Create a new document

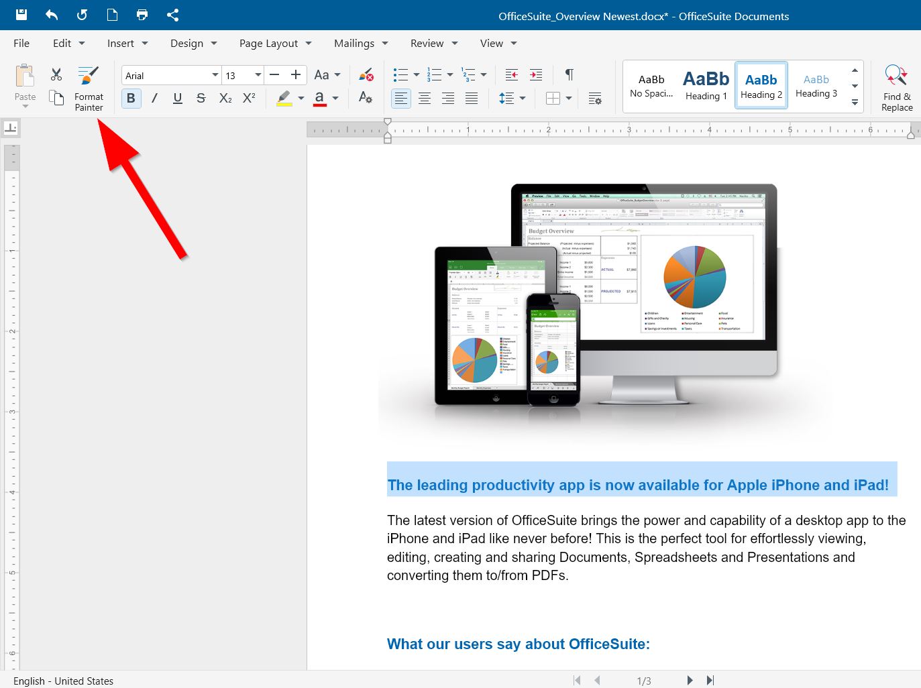point(112,15)
